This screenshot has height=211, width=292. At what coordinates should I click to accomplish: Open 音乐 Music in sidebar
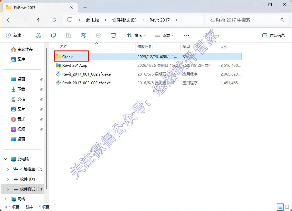pos(18,119)
